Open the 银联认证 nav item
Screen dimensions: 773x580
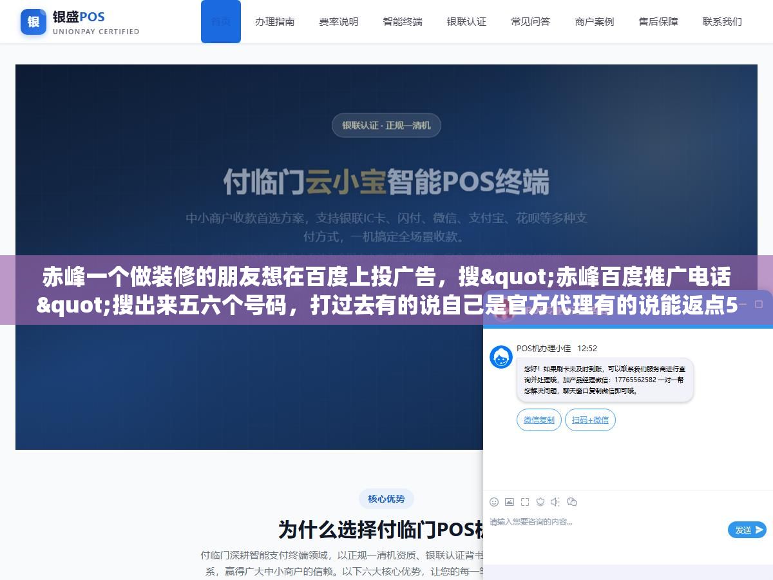(x=466, y=21)
